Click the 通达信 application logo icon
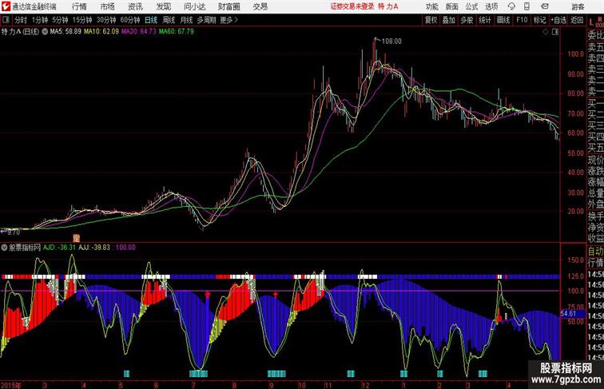The image size is (604, 389). 6,6
